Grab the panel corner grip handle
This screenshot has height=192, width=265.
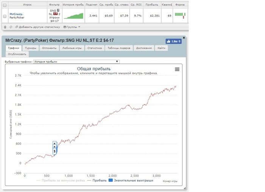185,188
